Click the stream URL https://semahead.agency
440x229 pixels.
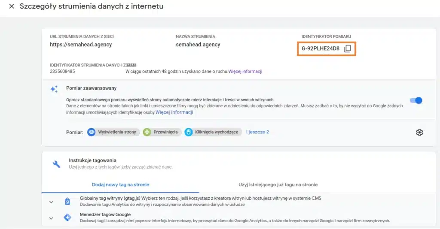point(81,45)
